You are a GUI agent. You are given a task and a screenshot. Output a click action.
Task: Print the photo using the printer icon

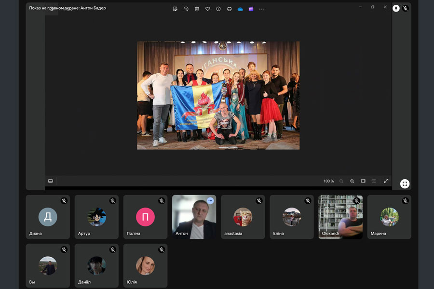(x=229, y=9)
